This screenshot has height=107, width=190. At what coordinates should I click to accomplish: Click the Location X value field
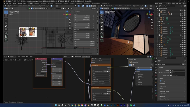[82, 16]
